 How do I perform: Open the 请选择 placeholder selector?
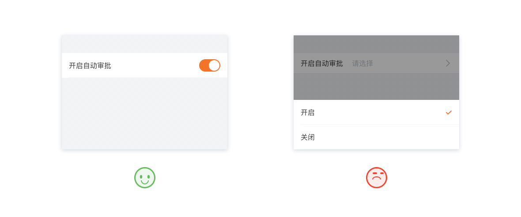pos(362,63)
